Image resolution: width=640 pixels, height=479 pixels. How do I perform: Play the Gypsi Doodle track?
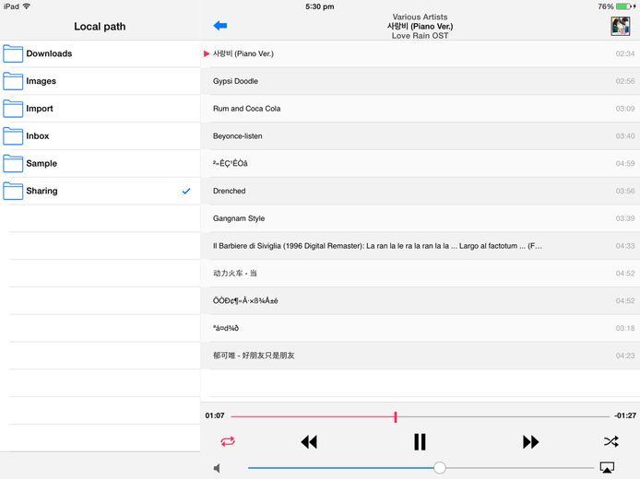pos(420,81)
